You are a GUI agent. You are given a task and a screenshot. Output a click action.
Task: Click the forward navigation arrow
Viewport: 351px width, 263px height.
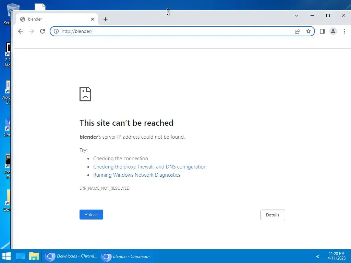(x=32, y=31)
